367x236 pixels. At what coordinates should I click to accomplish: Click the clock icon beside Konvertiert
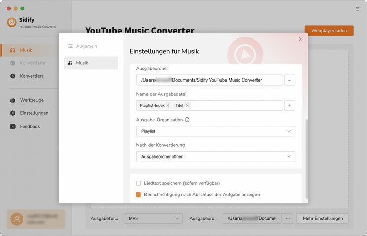(13, 76)
